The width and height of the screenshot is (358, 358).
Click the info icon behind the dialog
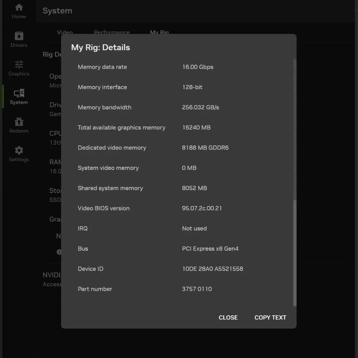(59, 252)
